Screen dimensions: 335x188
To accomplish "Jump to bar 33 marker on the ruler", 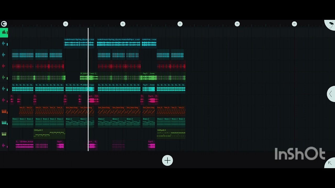I will 65,24.
